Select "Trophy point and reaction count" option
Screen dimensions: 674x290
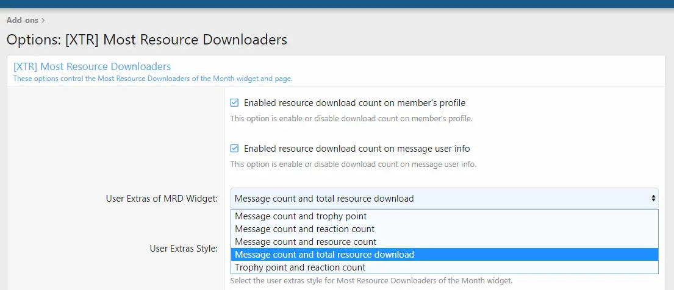point(444,267)
